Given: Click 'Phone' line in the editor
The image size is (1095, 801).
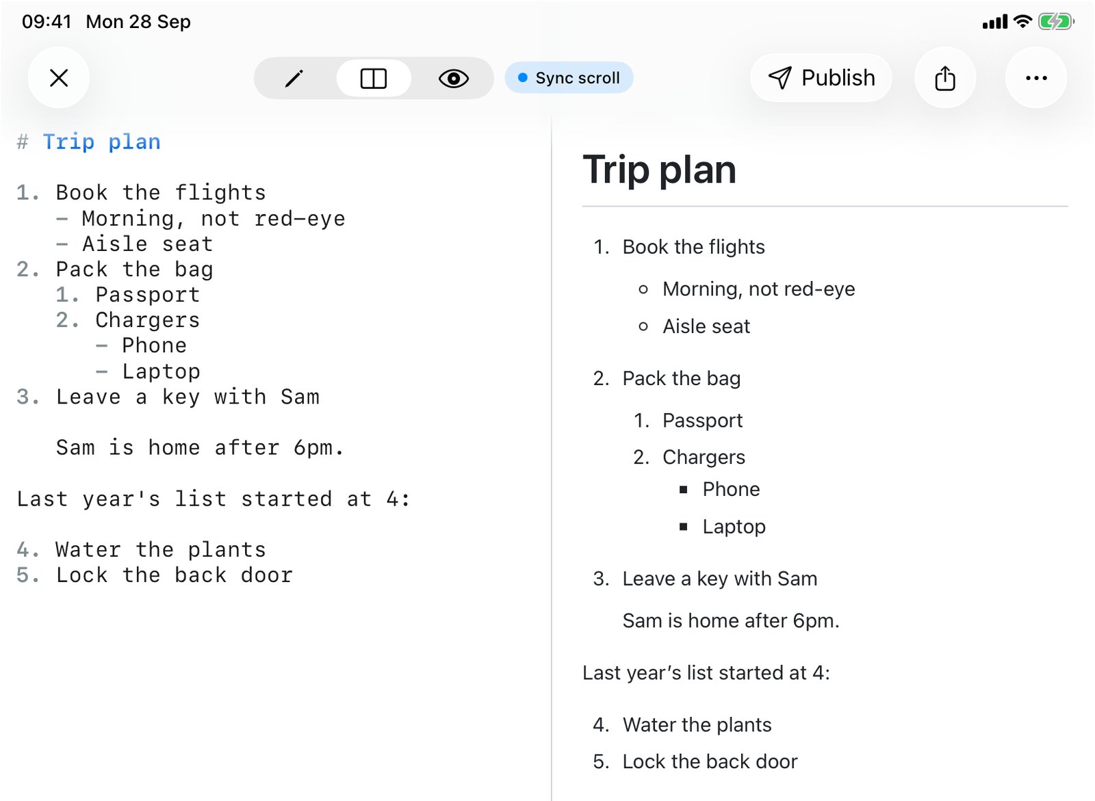Looking at the screenshot, I should (x=155, y=345).
